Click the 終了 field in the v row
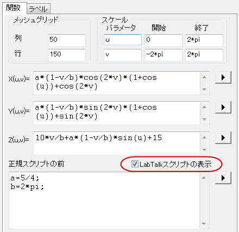This screenshot has width=239, height=232. pos(204,55)
